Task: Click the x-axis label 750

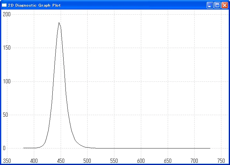Action: [221, 161]
